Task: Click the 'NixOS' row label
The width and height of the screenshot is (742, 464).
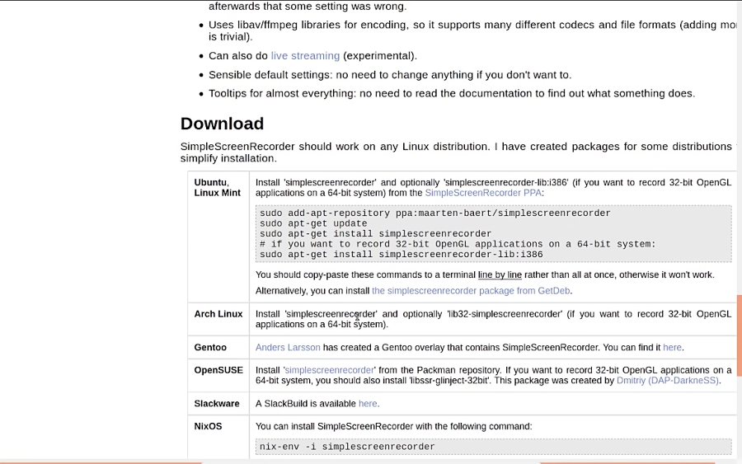Action: (208, 427)
